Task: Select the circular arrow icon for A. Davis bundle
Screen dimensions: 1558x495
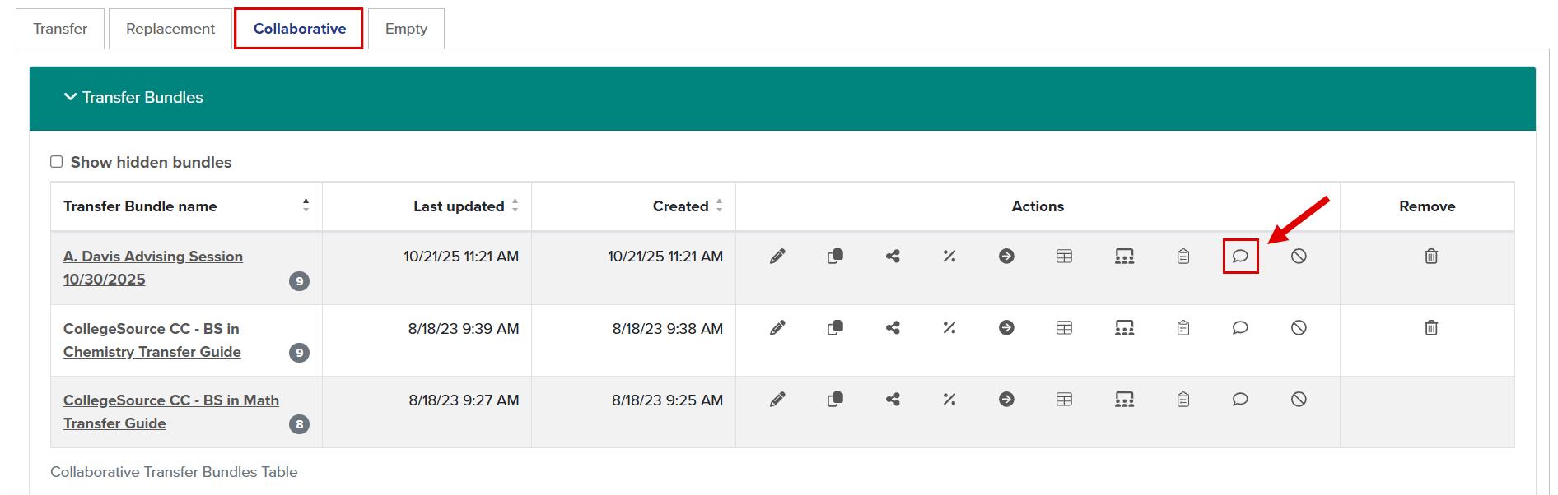Action: click(x=1006, y=256)
